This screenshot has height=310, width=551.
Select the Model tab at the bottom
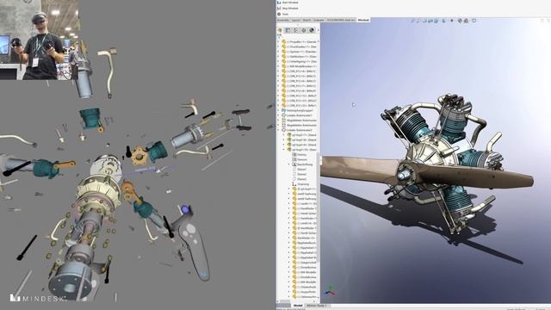(298, 306)
